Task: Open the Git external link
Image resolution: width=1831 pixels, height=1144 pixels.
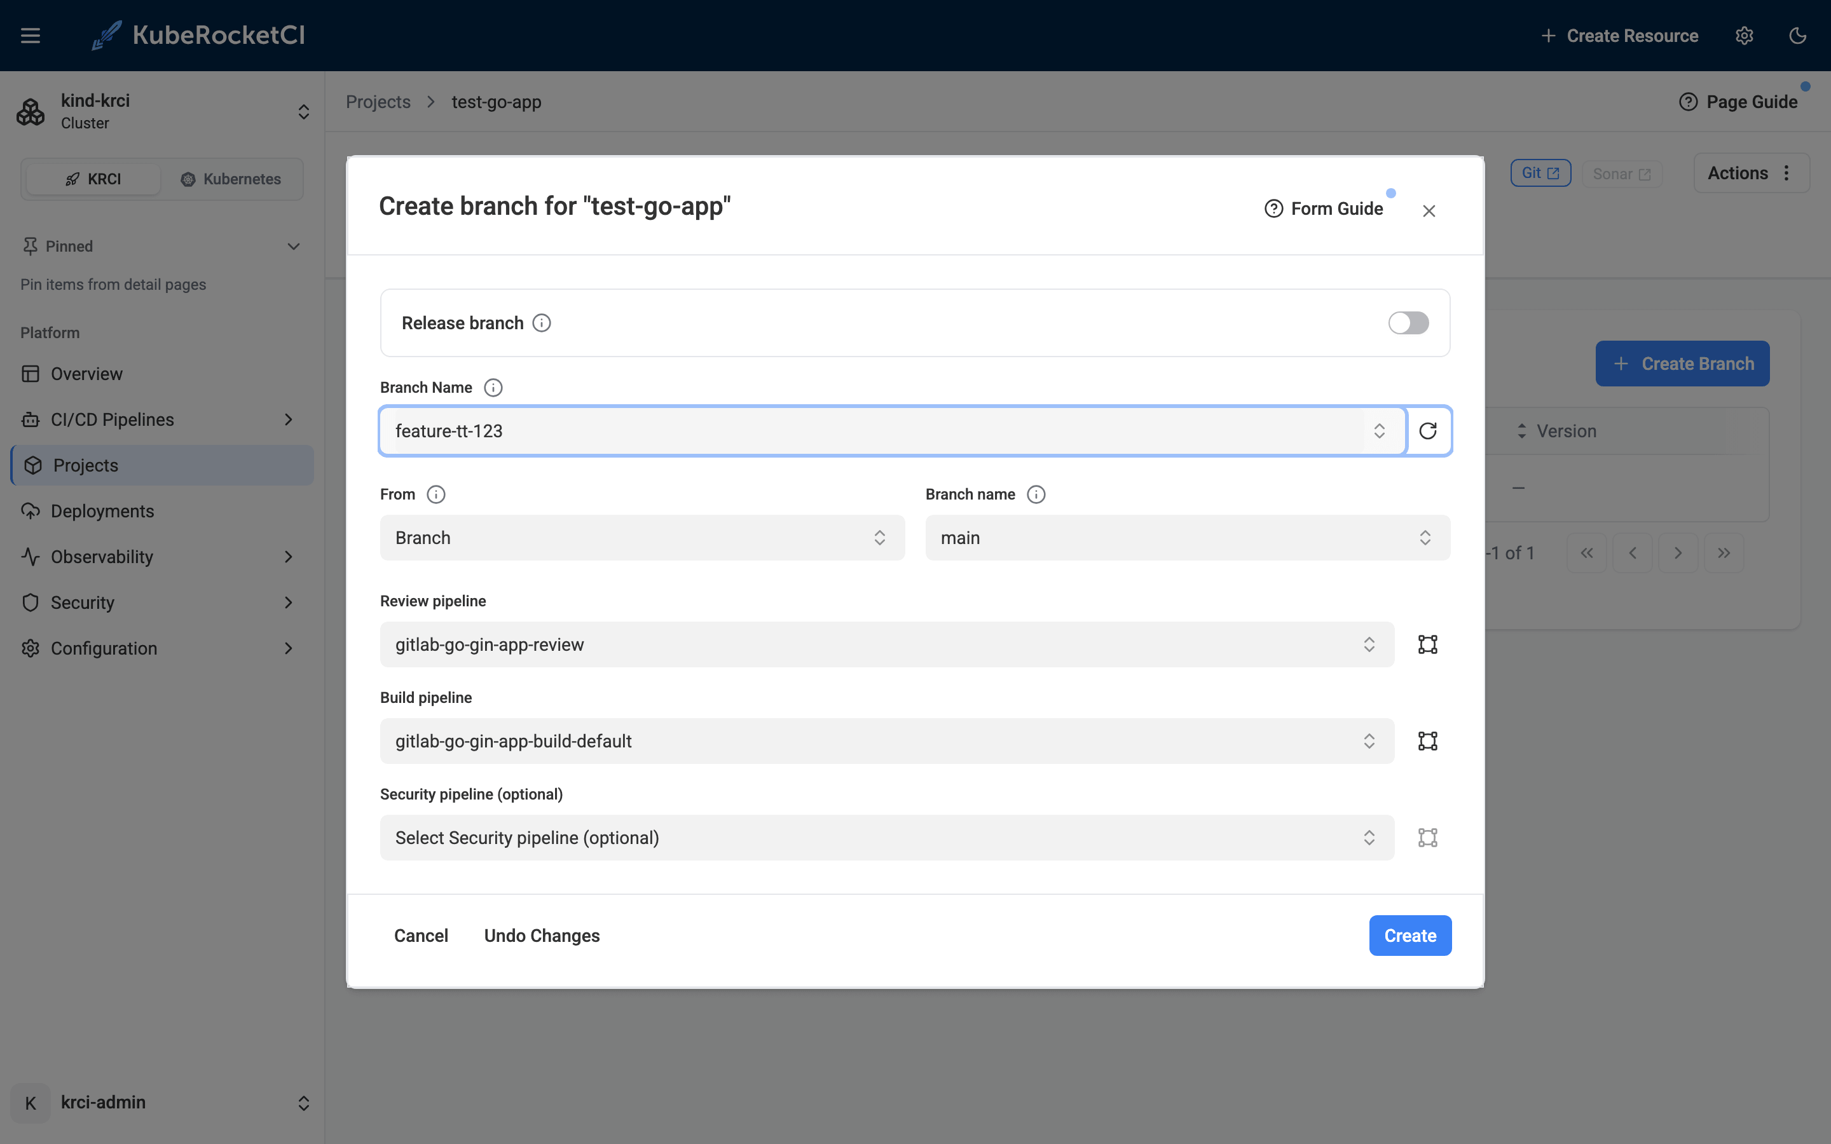Action: point(1540,174)
